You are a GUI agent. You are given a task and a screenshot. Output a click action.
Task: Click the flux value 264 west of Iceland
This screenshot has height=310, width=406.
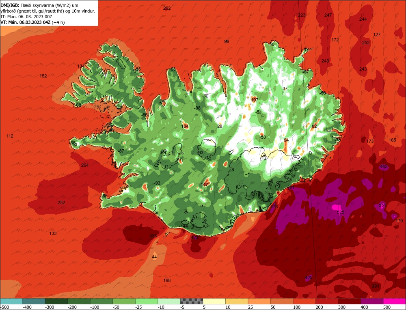[85, 165]
